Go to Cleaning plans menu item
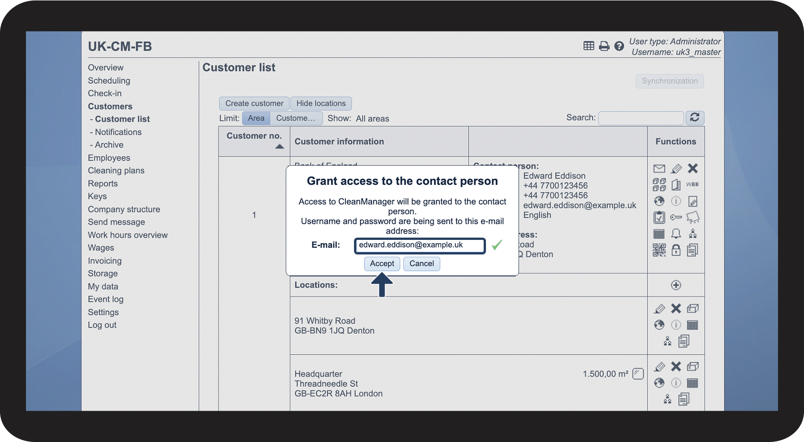 click(x=116, y=171)
